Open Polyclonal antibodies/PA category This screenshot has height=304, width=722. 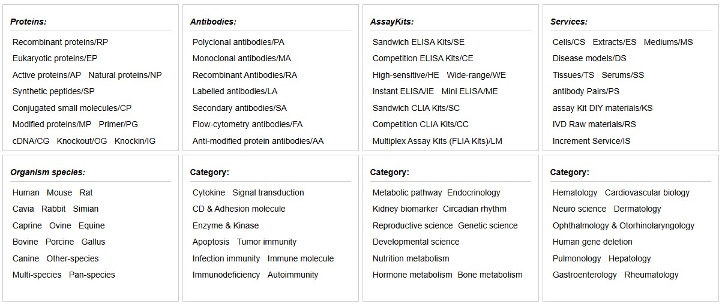point(238,42)
